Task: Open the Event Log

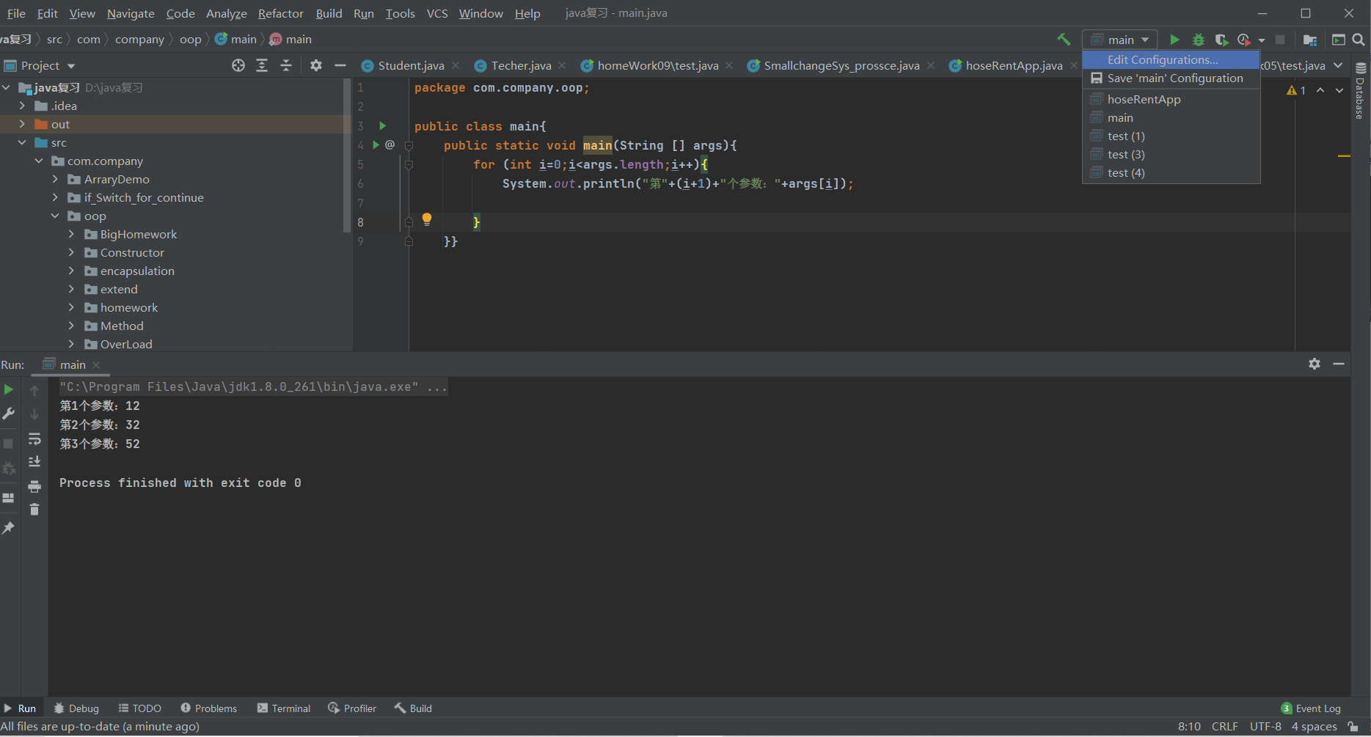Action: pyautogui.click(x=1311, y=708)
